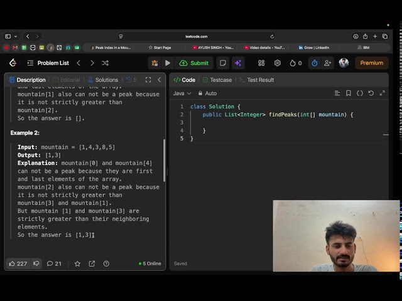
Task: Open the profile avatar menu
Action: 344,63
